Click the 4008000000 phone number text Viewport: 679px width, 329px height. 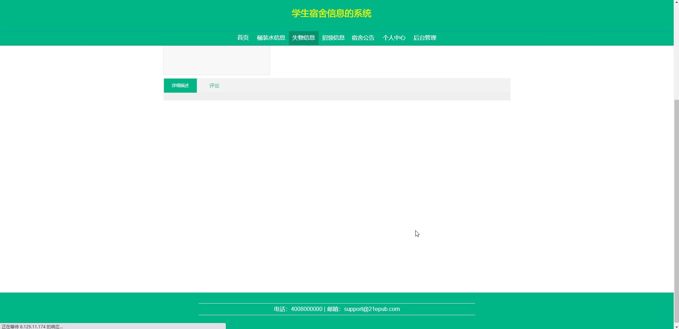[307, 309]
